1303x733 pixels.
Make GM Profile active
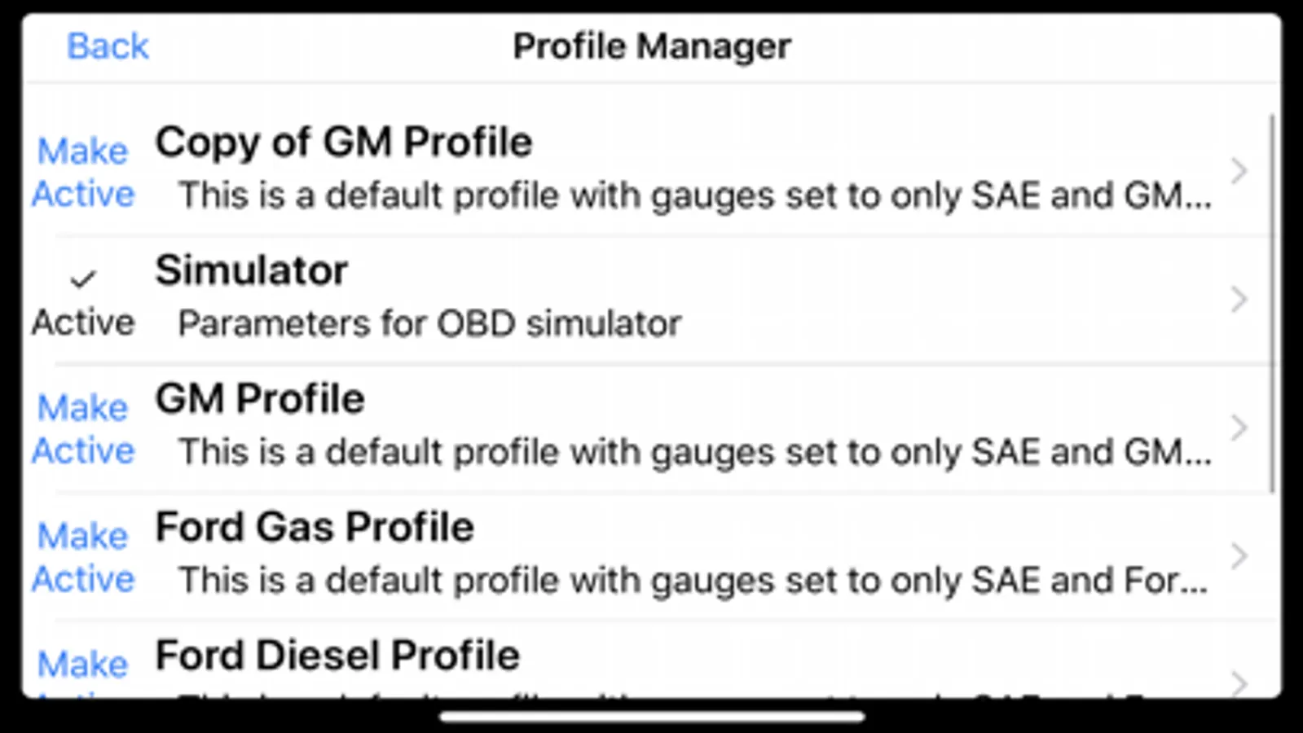[83, 429]
